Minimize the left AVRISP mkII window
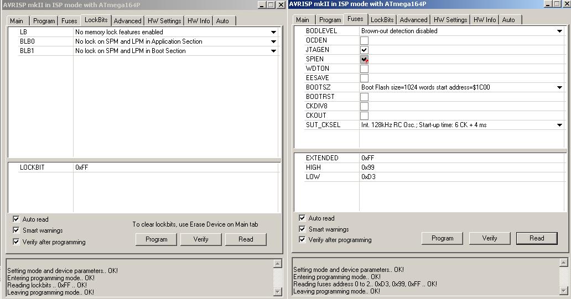Screen dimensions: 571x299 pyautogui.click(x=262, y=5)
